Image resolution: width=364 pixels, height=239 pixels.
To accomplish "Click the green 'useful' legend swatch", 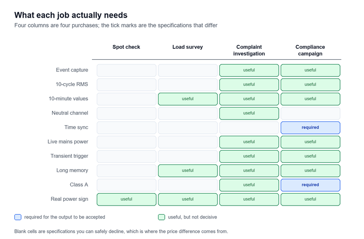I will pos(161,217).
